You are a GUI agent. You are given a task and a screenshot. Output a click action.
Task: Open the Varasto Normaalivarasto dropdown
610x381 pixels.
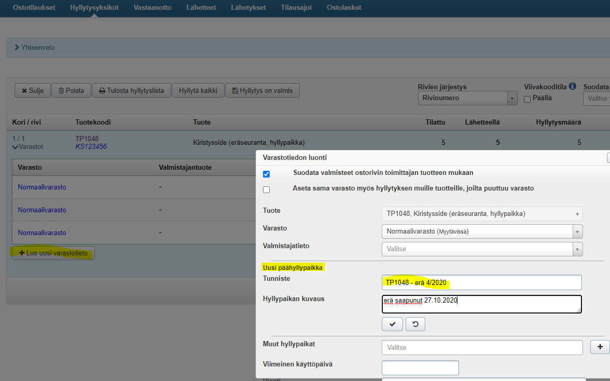(x=482, y=232)
